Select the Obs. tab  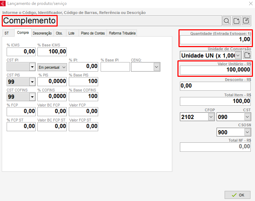(x=59, y=33)
